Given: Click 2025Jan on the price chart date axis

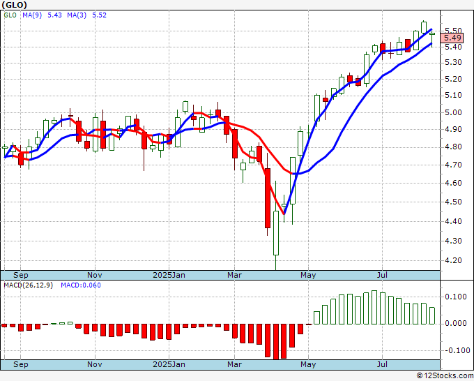Looking at the screenshot, I should [x=169, y=275].
